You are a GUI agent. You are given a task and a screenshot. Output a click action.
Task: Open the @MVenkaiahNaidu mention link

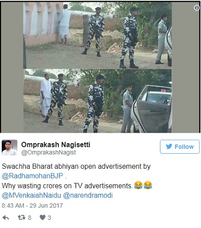[x=31, y=196]
